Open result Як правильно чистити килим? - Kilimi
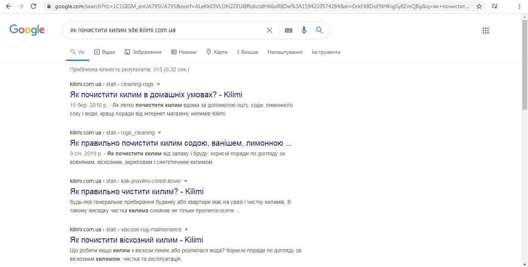 point(137,191)
